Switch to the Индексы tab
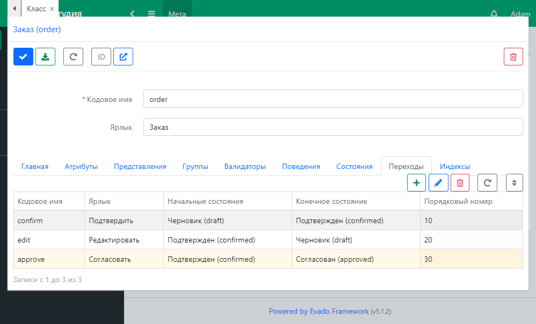 pyautogui.click(x=455, y=167)
